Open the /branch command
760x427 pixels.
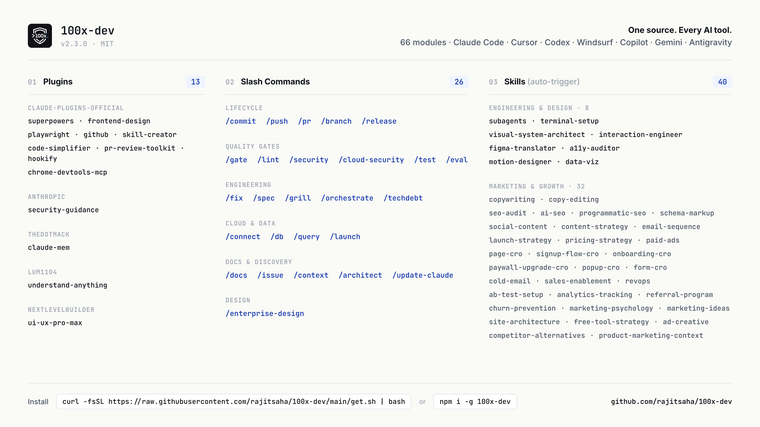coord(336,121)
